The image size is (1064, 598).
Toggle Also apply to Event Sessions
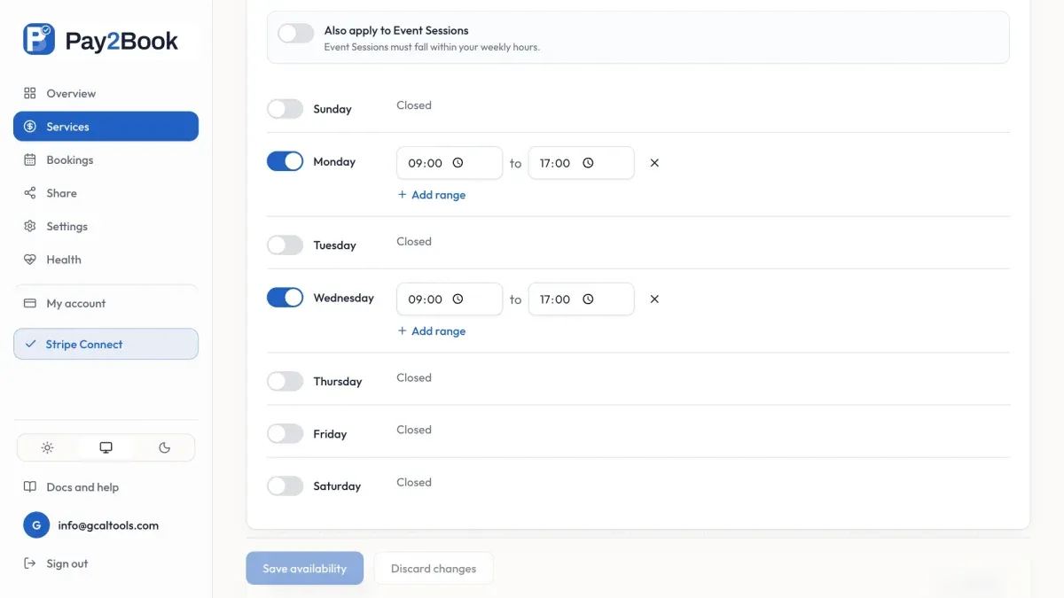coord(296,34)
